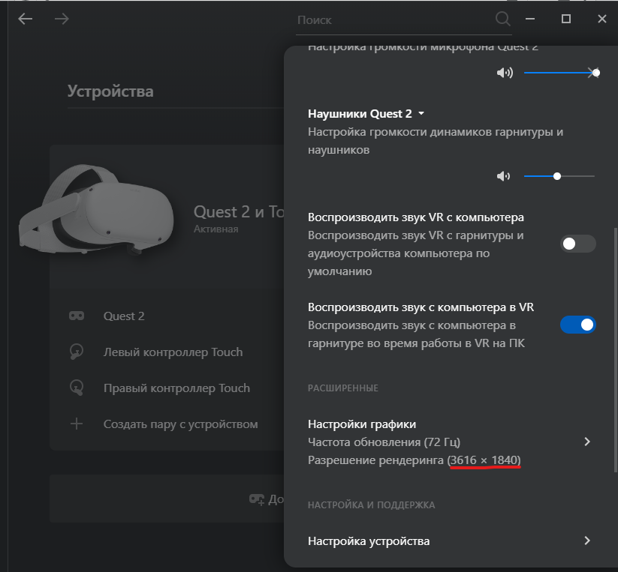This screenshot has width=618, height=572.
Task: Click the back navigation arrow
Action: (26, 19)
